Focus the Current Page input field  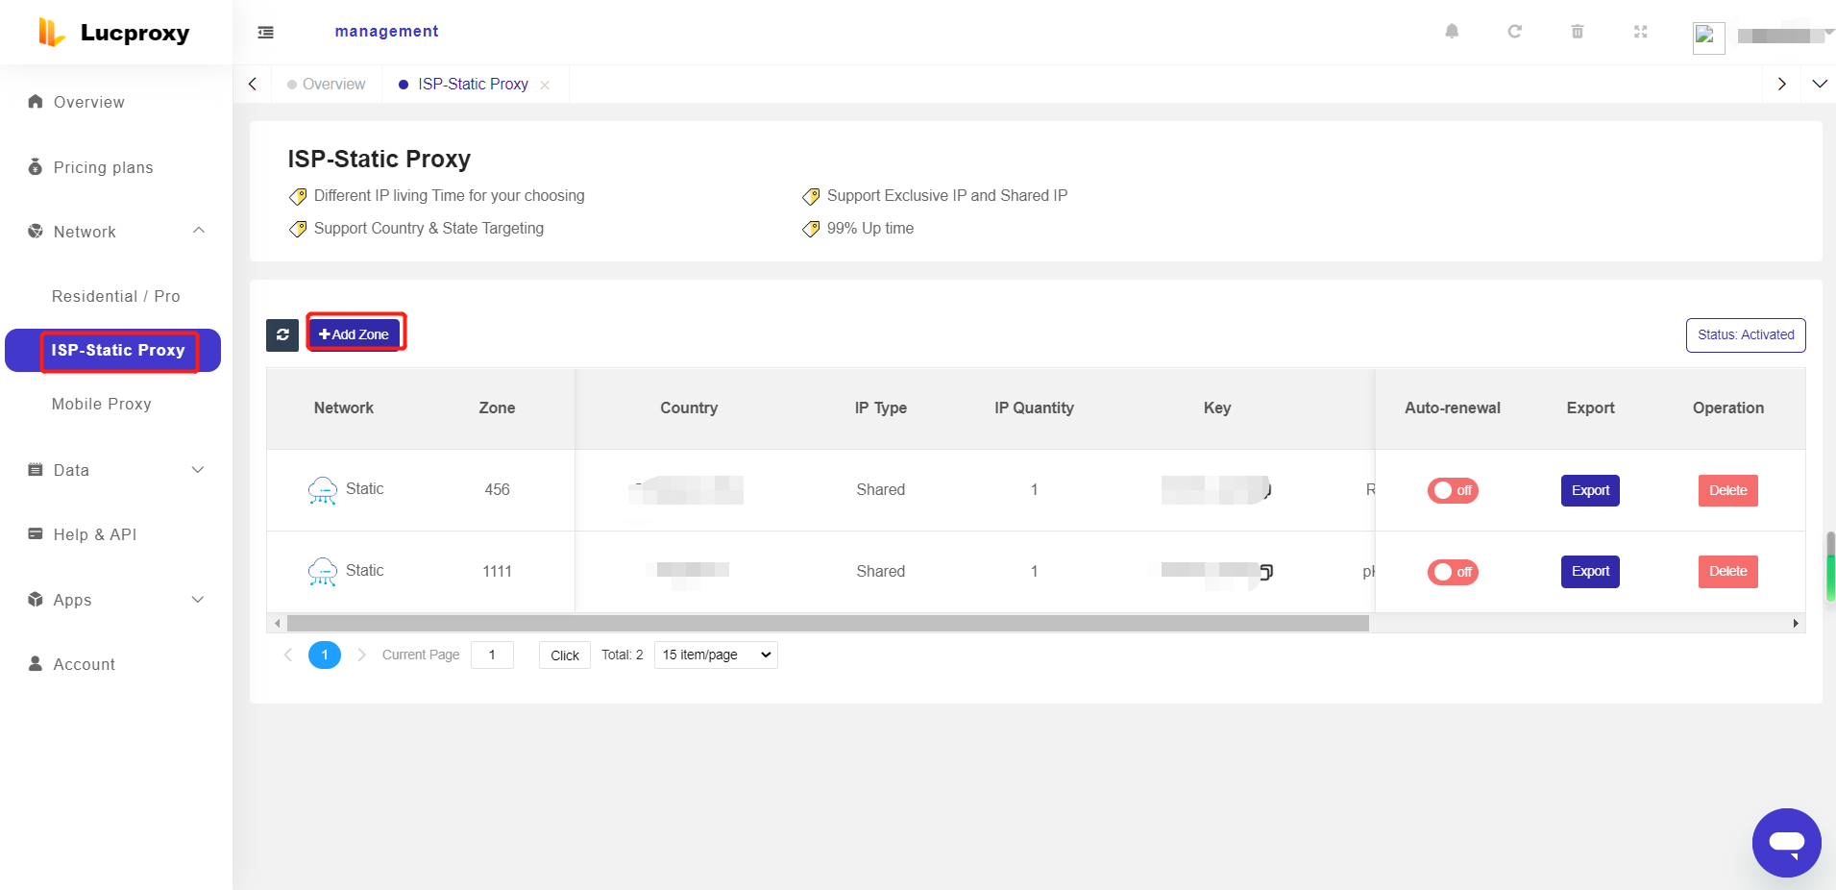(x=492, y=655)
